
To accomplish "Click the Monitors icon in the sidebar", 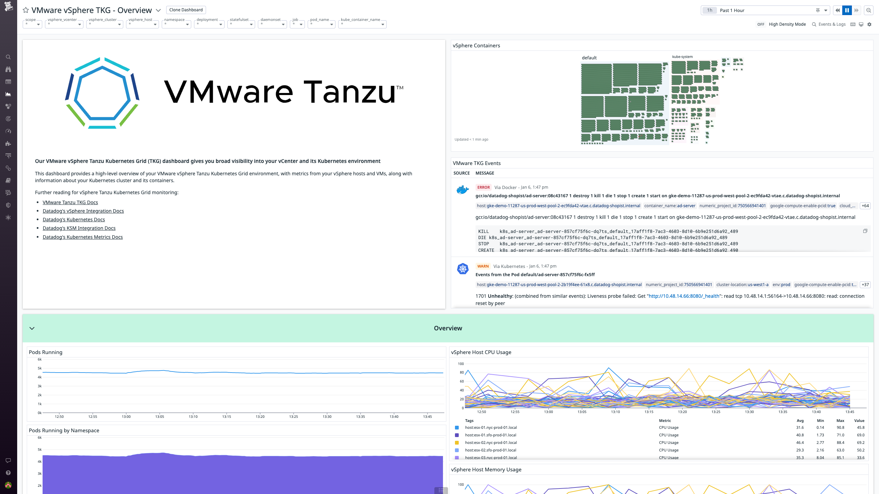I will [x=8, y=119].
